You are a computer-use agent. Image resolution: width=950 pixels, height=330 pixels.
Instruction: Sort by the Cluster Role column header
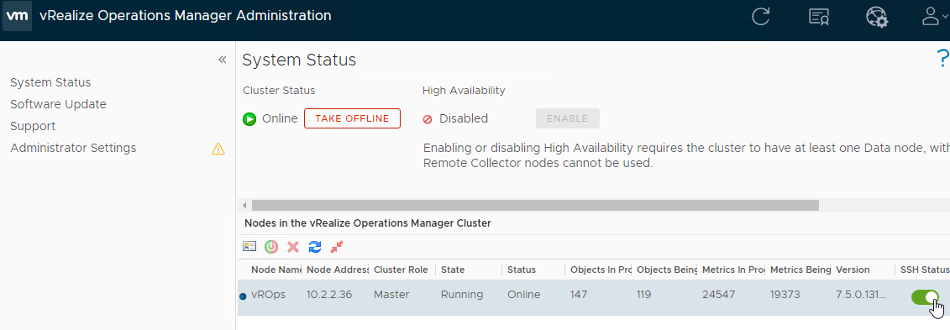401,270
